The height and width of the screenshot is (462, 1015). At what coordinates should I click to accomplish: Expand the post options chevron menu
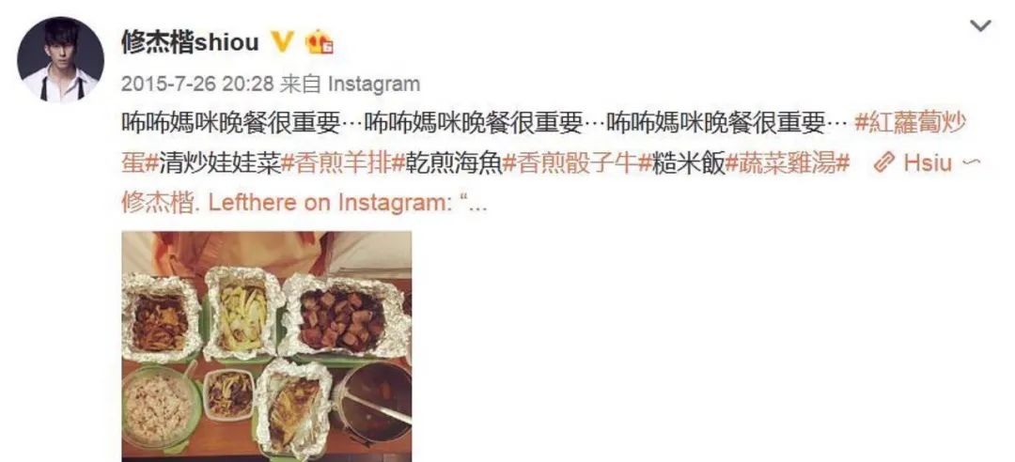[x=980, y=26]
